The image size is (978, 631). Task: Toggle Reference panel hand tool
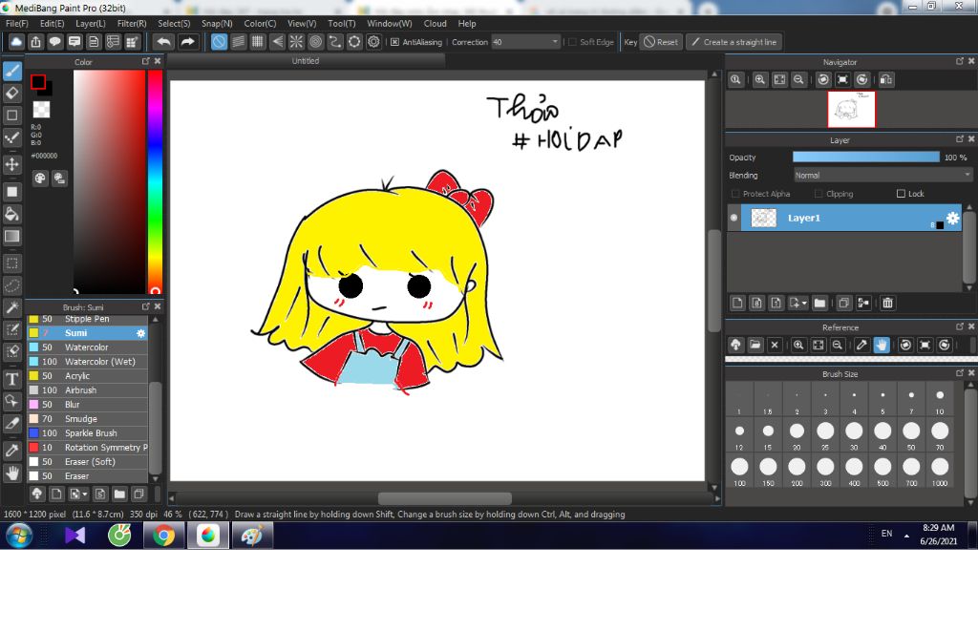(x=882, y=345)
